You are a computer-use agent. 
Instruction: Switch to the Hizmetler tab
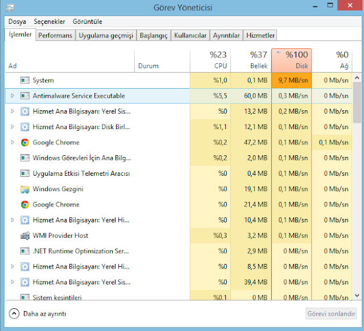coord(260,35)
